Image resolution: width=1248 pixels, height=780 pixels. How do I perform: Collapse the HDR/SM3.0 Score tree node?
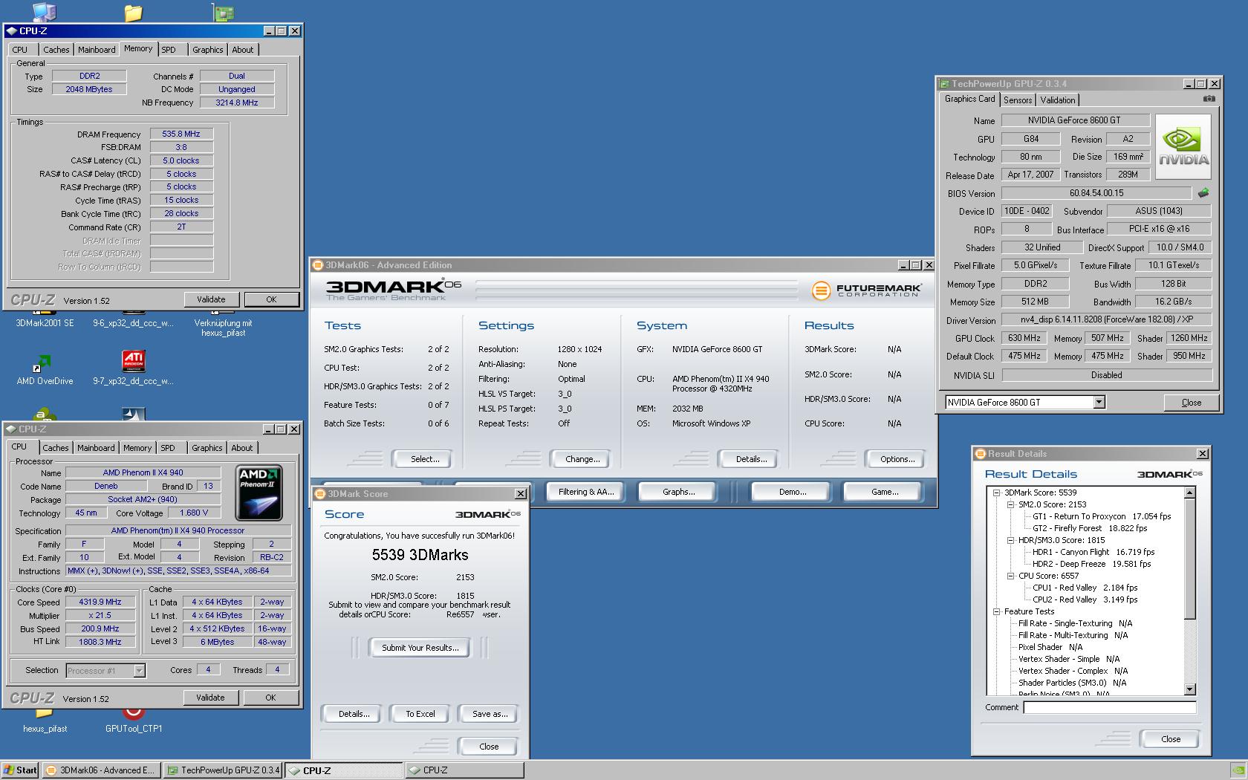[1010, 540]
